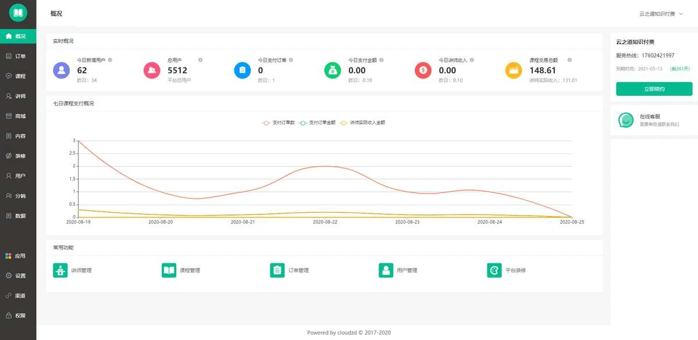
Task: Open 分销 in the sidebar
Action: coord(18,196)
